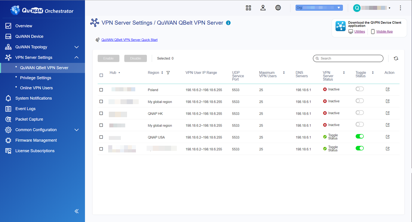Viewport: 412px width, 222px height.
Task: Edit the QNAP USA server row
Action: 388,137
